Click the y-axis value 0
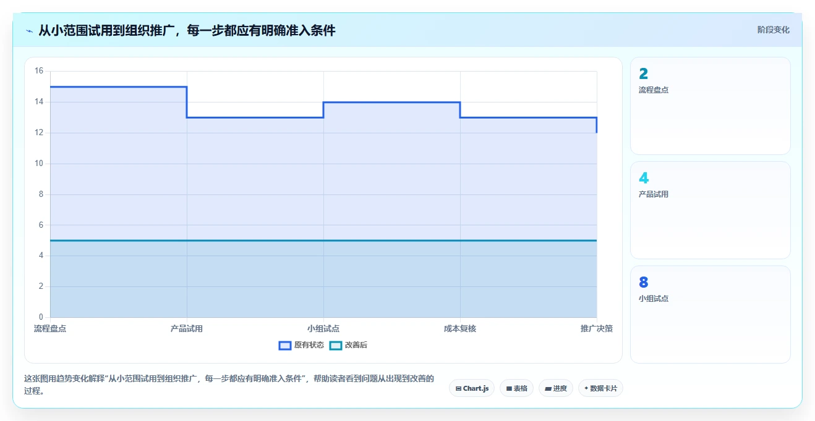Screen dimensions: 815x421 pyautogui.click(x=40, y=317)
